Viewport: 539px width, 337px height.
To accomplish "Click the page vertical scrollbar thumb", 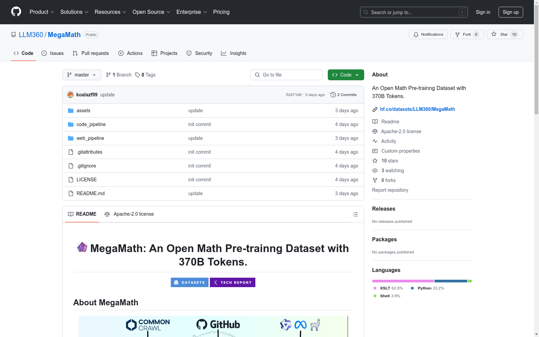I will point(536,60).
